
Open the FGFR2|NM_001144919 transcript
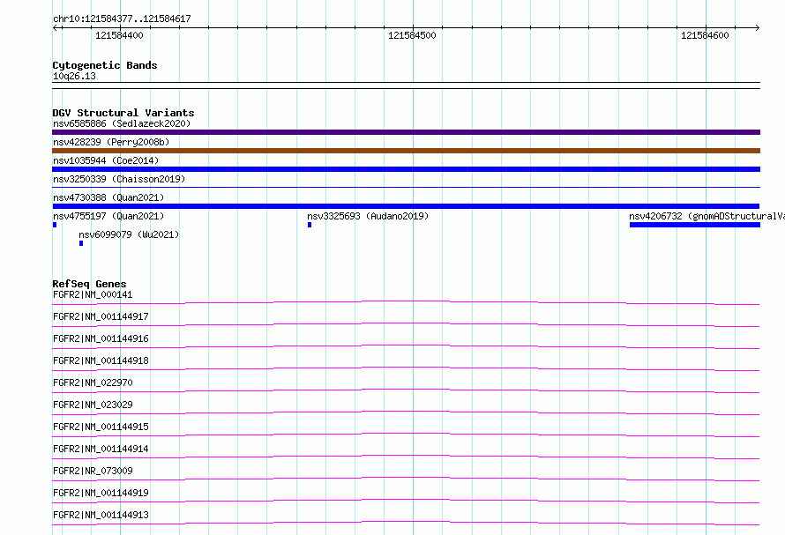click(101, 493)
